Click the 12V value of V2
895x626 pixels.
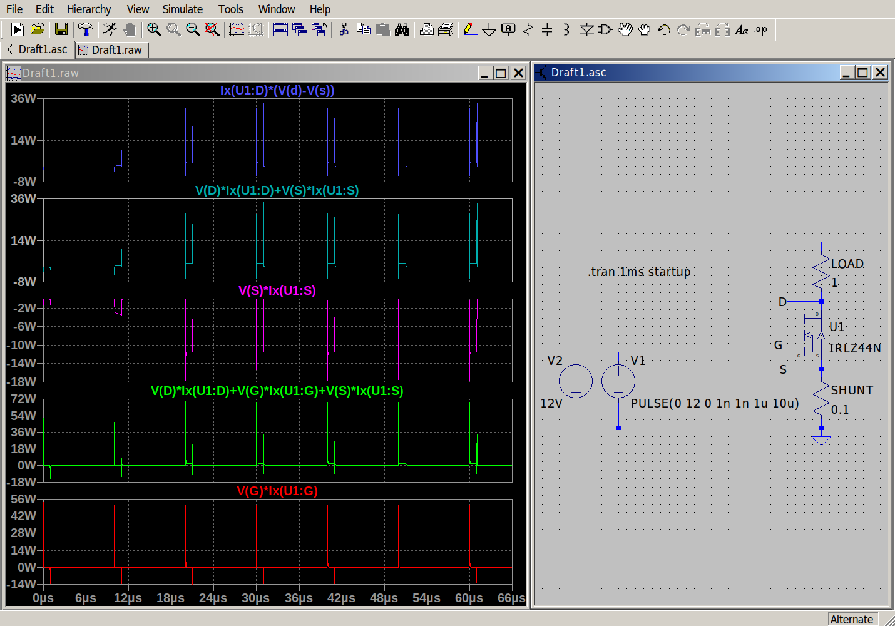point(551,403)
